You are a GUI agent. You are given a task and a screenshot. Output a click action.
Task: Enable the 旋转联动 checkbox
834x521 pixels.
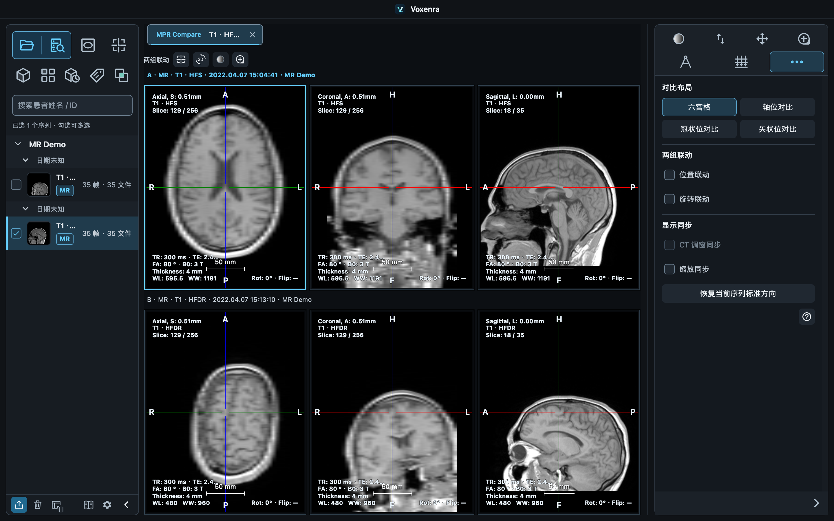[x=669, y=199]
